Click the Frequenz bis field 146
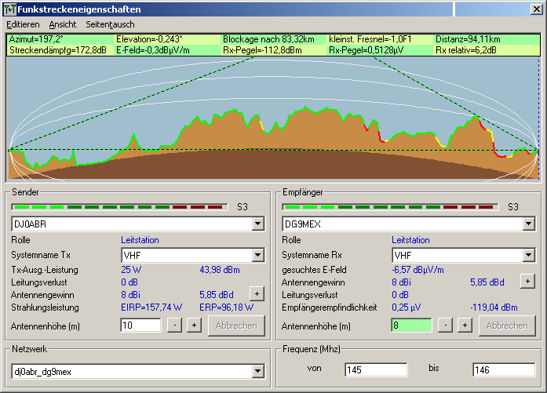Viewport: 547px width, 393px height. point(504,369)
